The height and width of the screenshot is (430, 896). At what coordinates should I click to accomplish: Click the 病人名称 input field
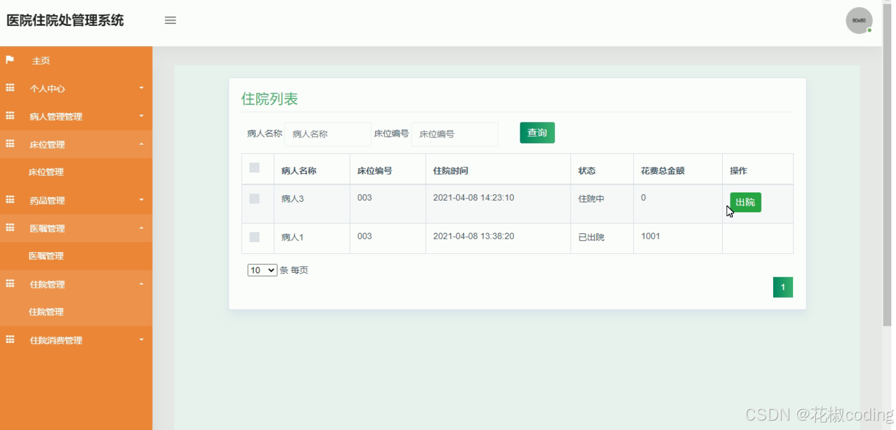[x=327, y=134]
